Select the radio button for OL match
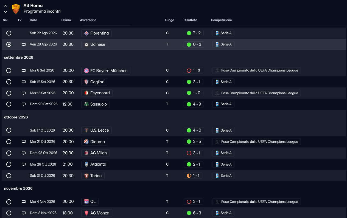347x218 pixels. pos(9,202)
